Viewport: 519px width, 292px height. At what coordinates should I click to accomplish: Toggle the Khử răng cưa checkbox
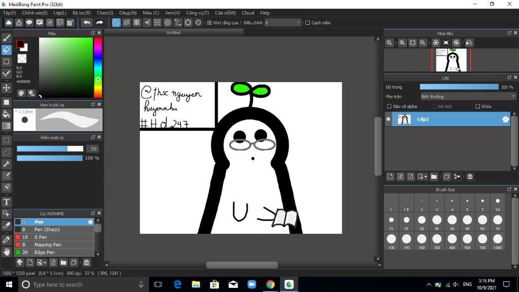point(209,23)
